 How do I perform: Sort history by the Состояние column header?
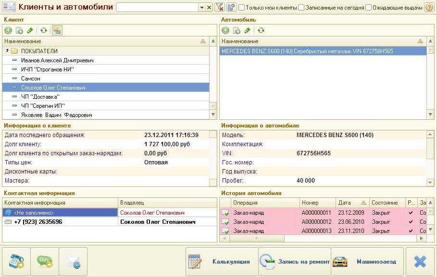(x=387, y=203)
